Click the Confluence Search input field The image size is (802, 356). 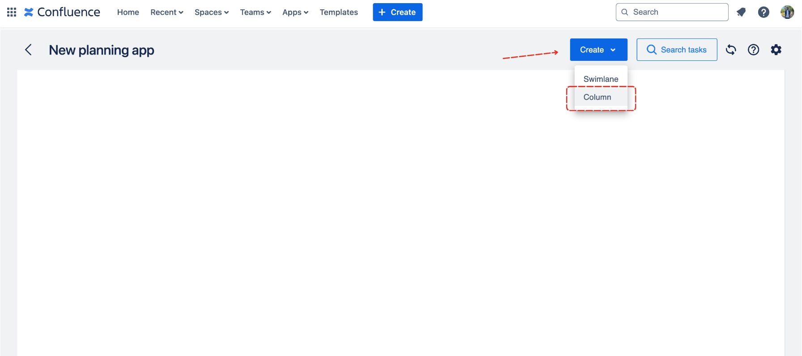click(x=676, y=12)
